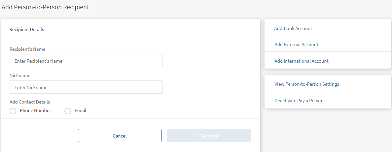This screenshot has width=392, height=152.
Task: Cancel adding the recipient
Action: point(120,136)
